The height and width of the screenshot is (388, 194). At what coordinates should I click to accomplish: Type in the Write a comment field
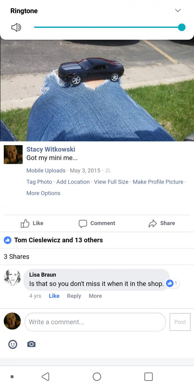(95, 322)
